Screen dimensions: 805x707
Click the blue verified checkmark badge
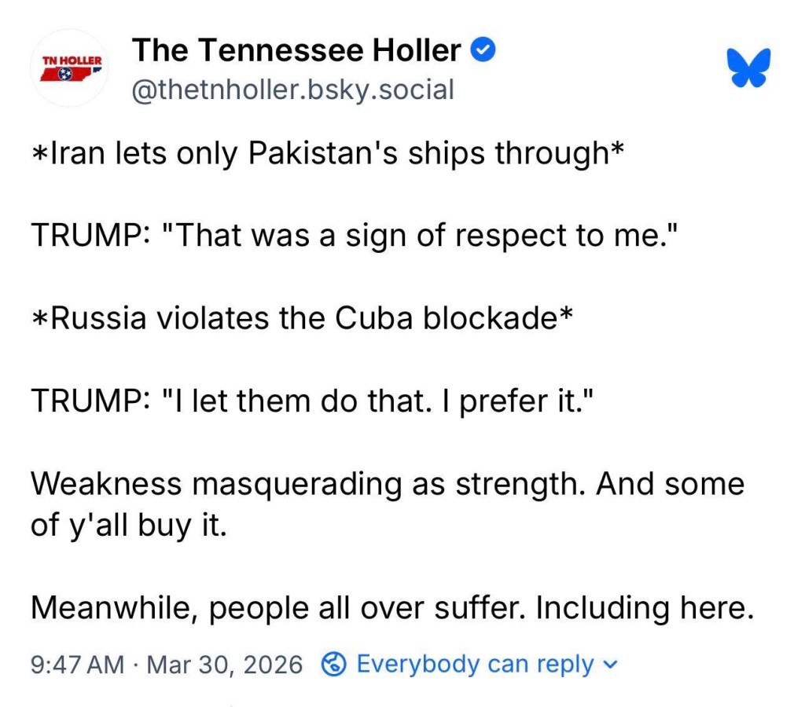point(483,51)
